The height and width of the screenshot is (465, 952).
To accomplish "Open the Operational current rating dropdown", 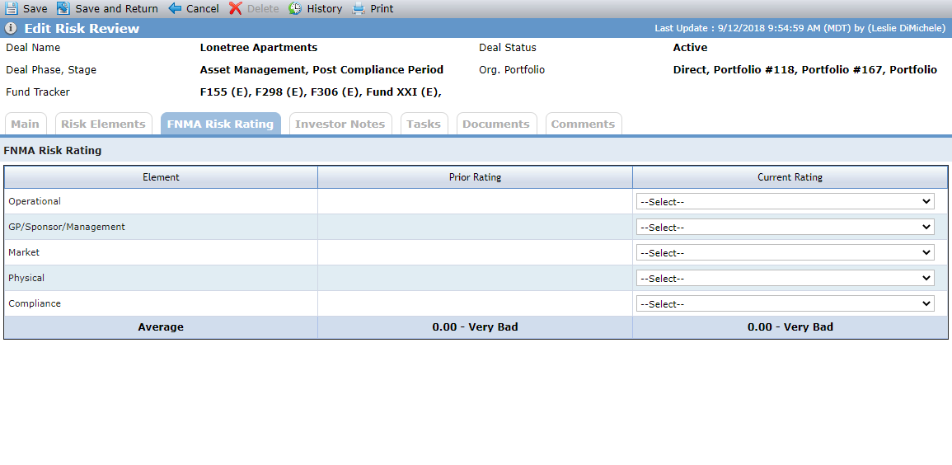I will pyautogui.click(x=785, y=201).
